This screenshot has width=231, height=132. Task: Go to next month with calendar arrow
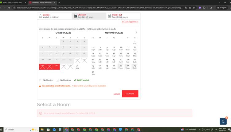[136, 32]
